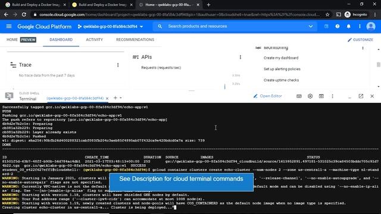Screen dimensions: 381x214
Task: Open Cloud Shell more options menu
Action: [332, 96]
